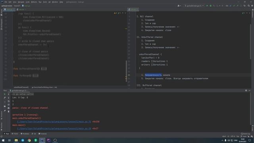Screen dimensions: 254x143
Task: Toggle soft-wrap icon in Run panel
Action: [9, 101]
